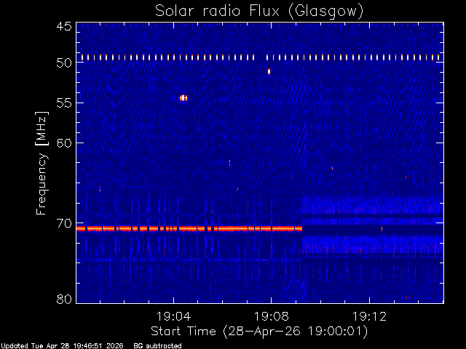Screen dimensions: 466x349
Task: Click the 55 frequency tick label
Action: click(x=64, y=103)
